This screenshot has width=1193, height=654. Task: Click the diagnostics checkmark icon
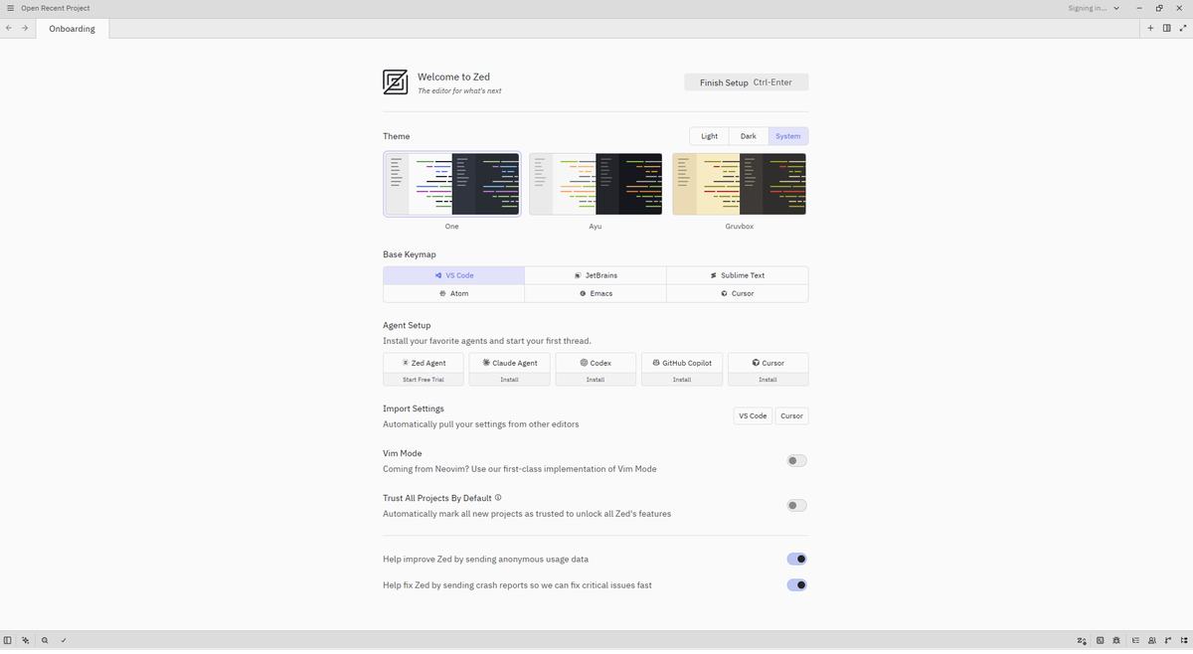tap(64, 640)
